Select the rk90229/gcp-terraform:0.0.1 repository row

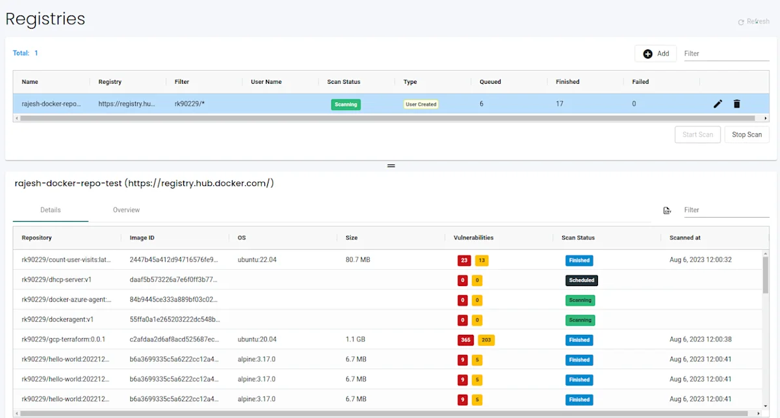point(387,339)
